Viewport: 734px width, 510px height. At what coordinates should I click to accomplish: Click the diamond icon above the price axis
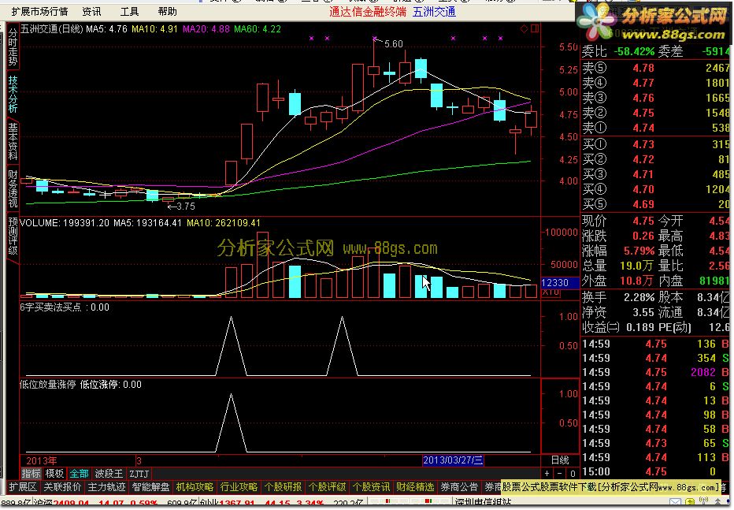point(525,29)
